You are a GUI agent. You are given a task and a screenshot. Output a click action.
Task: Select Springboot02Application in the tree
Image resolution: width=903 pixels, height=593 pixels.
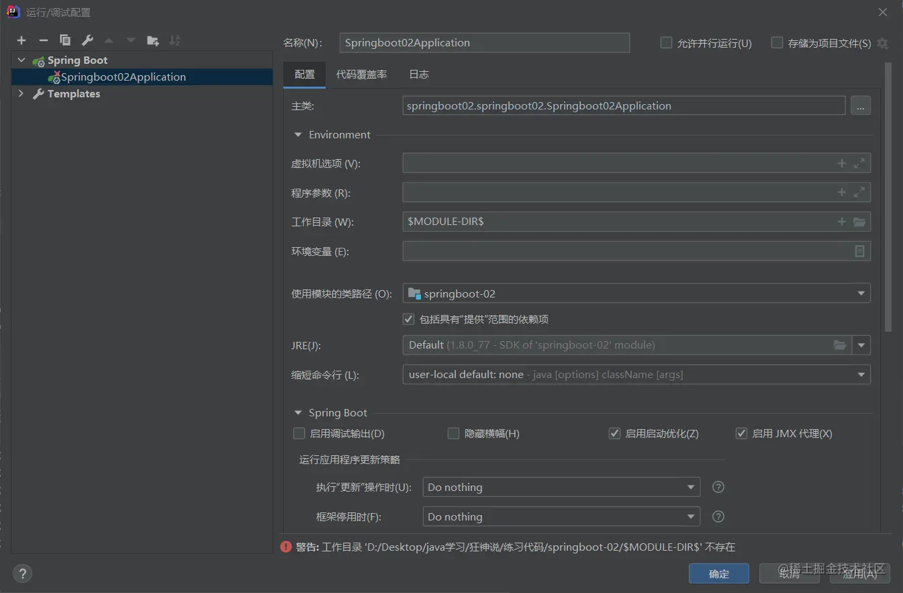142,77
